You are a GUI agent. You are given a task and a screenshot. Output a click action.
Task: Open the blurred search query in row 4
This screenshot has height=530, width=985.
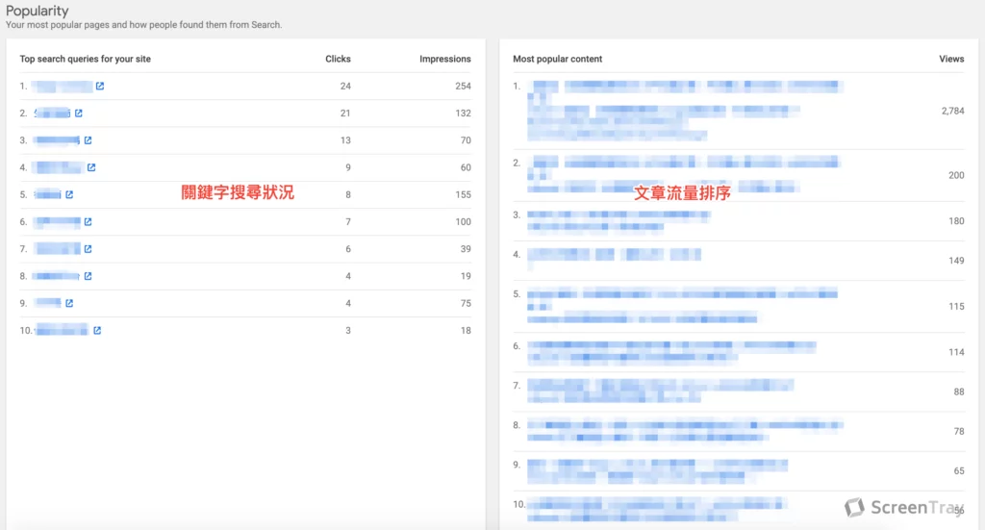(59, 167)
